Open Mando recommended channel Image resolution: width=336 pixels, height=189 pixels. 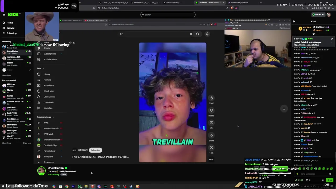17,91
